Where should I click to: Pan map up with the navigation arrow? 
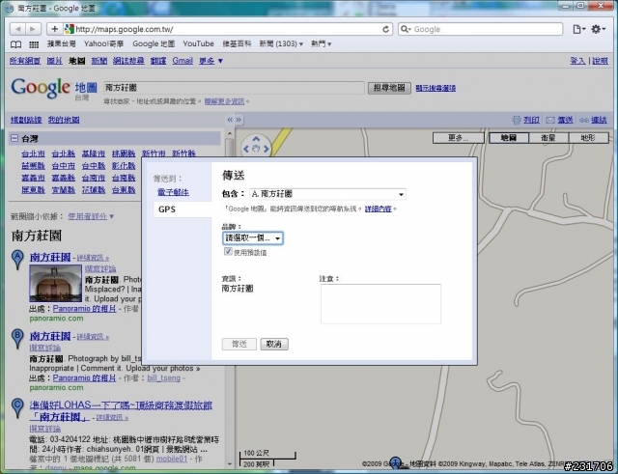(x=256, y=139)
